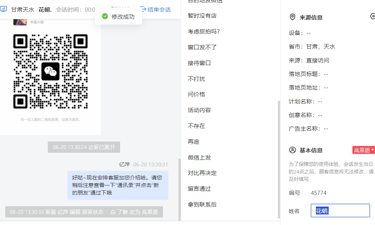
Task: Open the 高意愿 customer status dropdown
Action: 364,150
